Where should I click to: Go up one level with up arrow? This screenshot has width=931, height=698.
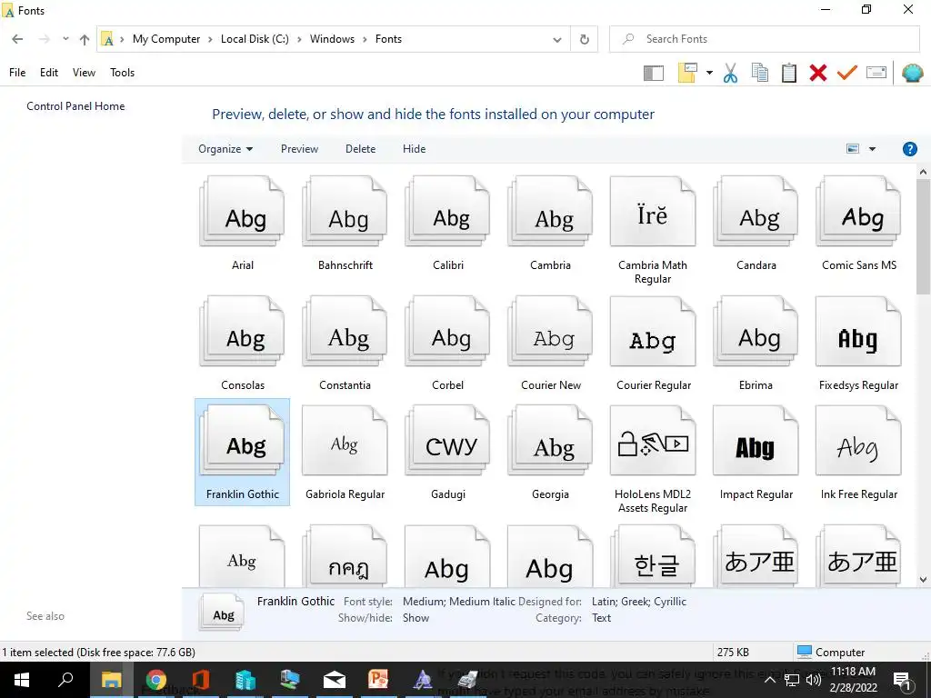[85, 39]
